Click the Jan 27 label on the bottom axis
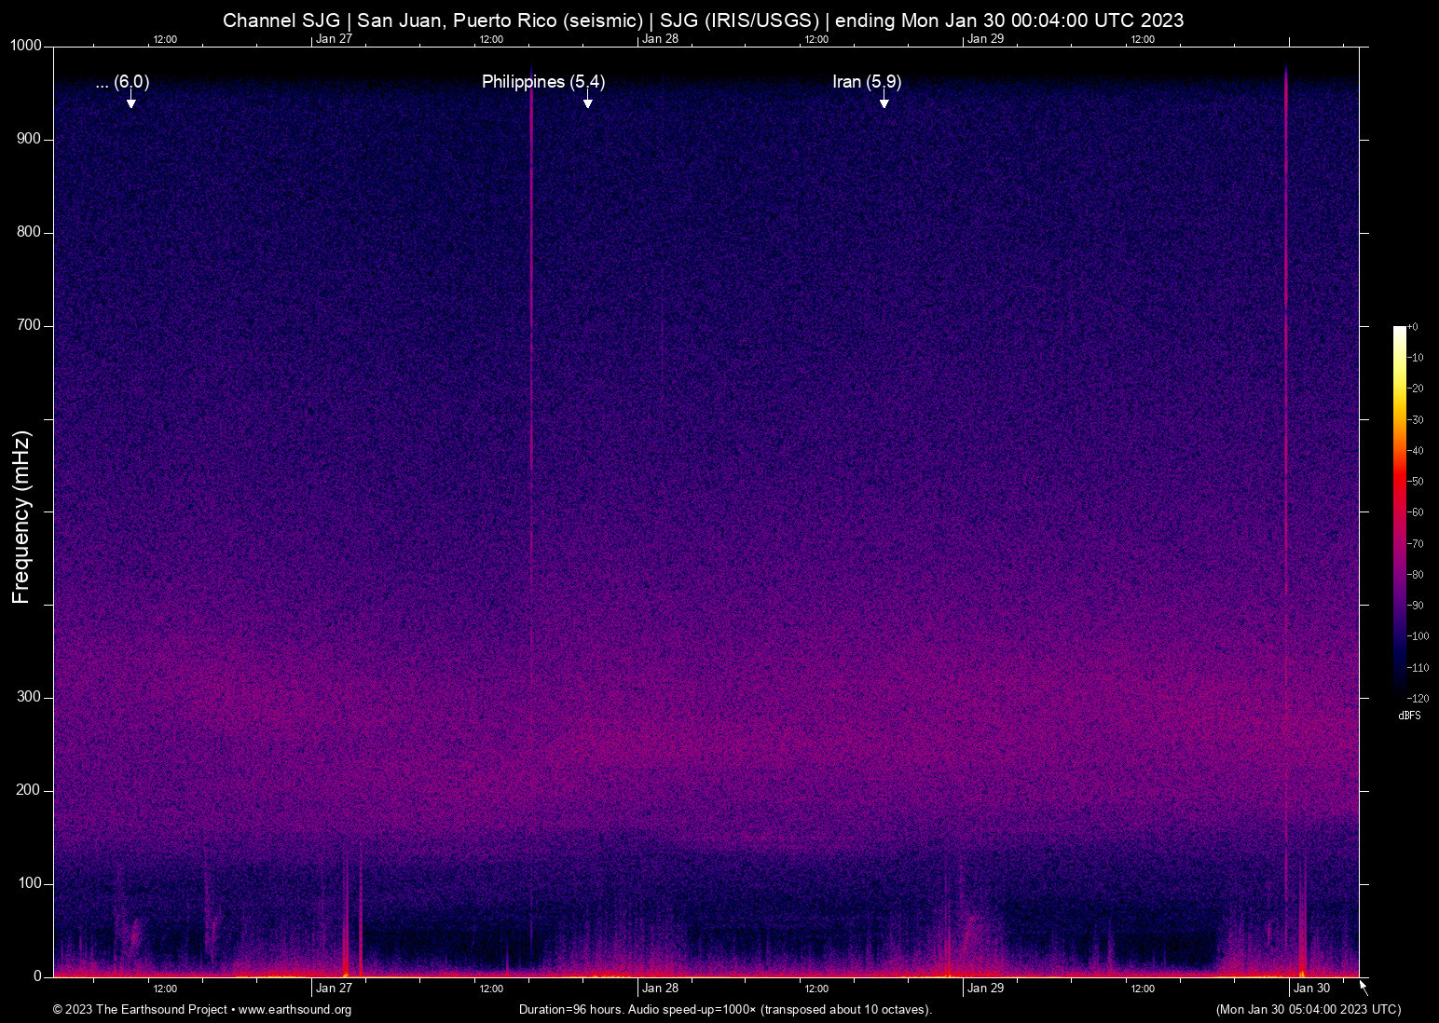This screenshot has height=1023, width=1439. click(334, 989)
